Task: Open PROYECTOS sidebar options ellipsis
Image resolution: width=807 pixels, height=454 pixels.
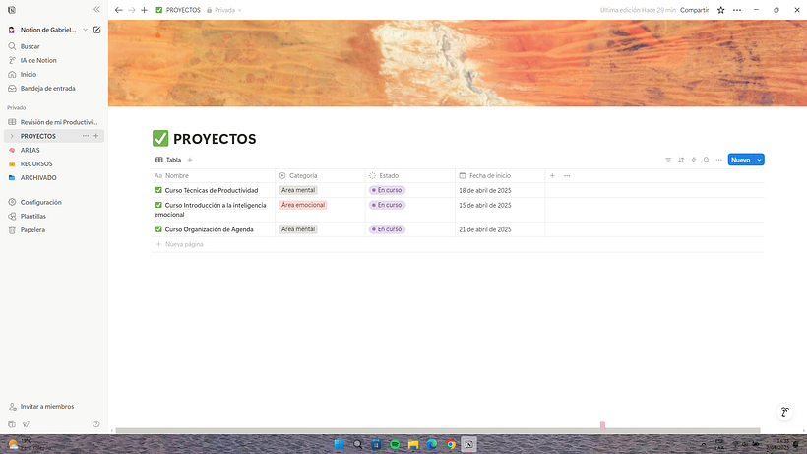Action: click(x=86, y=136)
